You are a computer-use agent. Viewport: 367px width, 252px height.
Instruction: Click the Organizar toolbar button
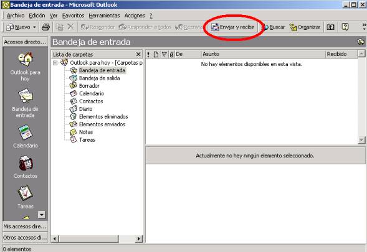coord(305,27)
